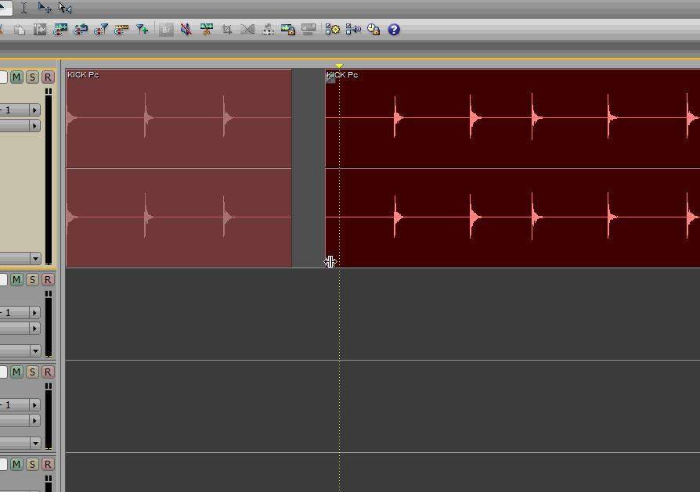The width and height of the screenshot is (700, 492).
Task: Click the mute clip speaker icon
Action: pyautogui.click(x=186, y=30)
